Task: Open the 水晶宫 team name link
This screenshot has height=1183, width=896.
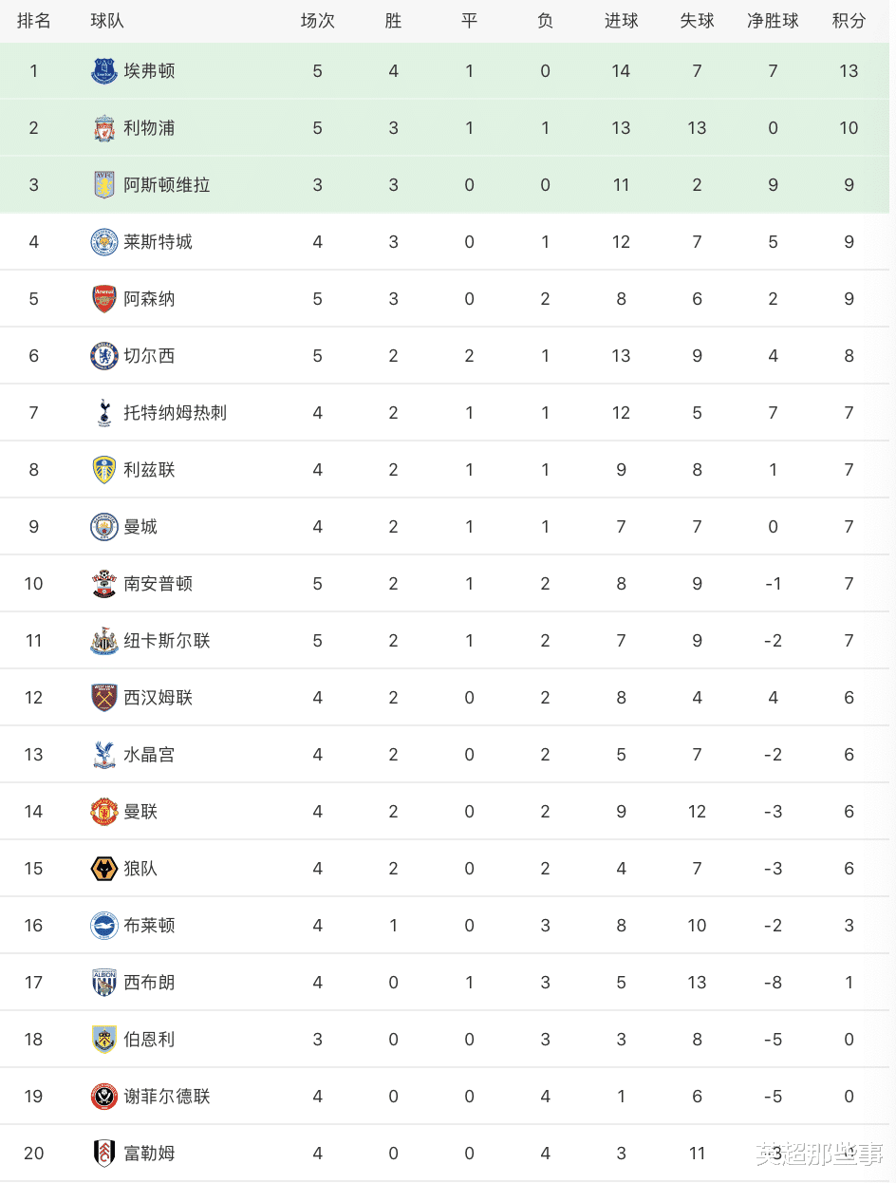Action: click(149, 755)
